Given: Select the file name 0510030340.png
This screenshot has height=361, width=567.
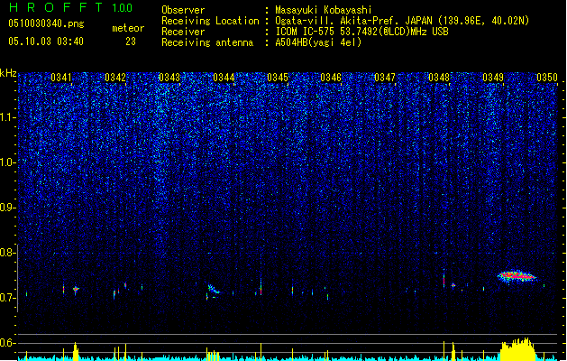Looking at the screenshot, I should coord(46,23).
